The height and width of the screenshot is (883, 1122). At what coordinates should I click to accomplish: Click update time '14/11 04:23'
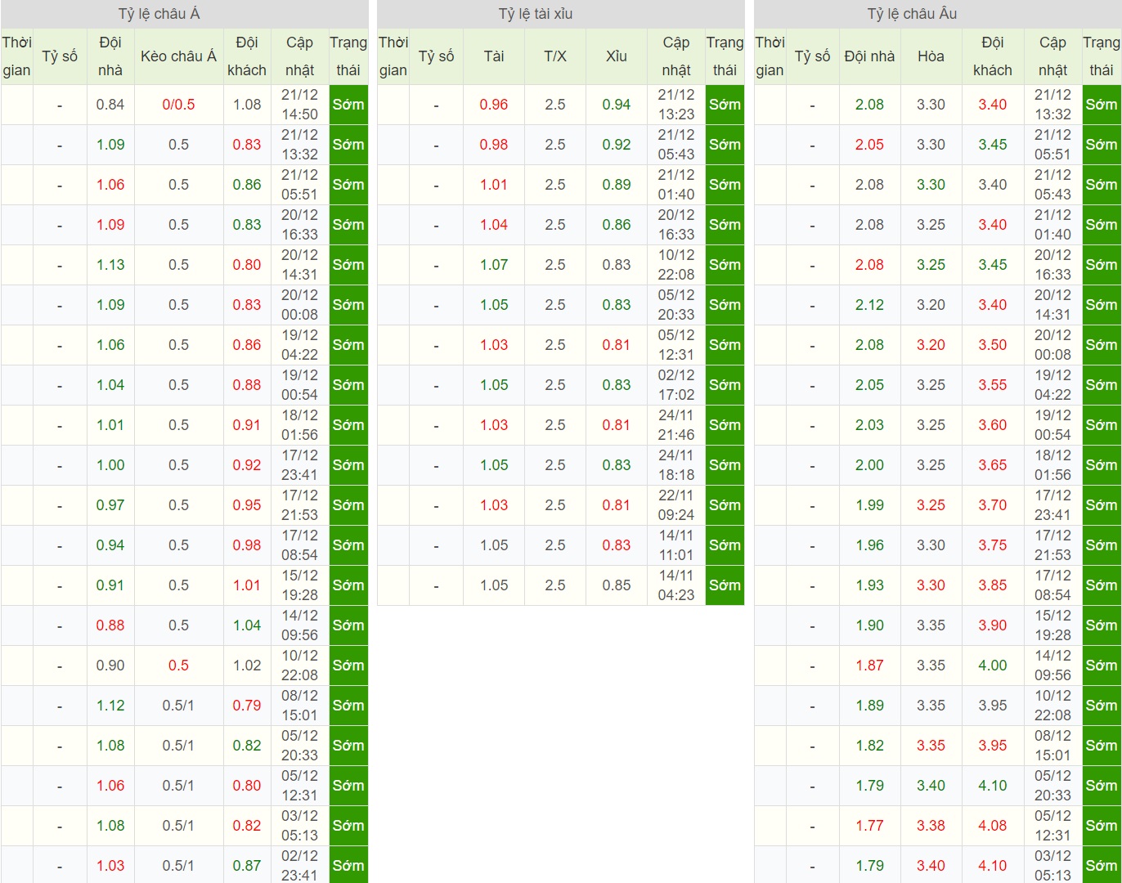pos(676,585)
